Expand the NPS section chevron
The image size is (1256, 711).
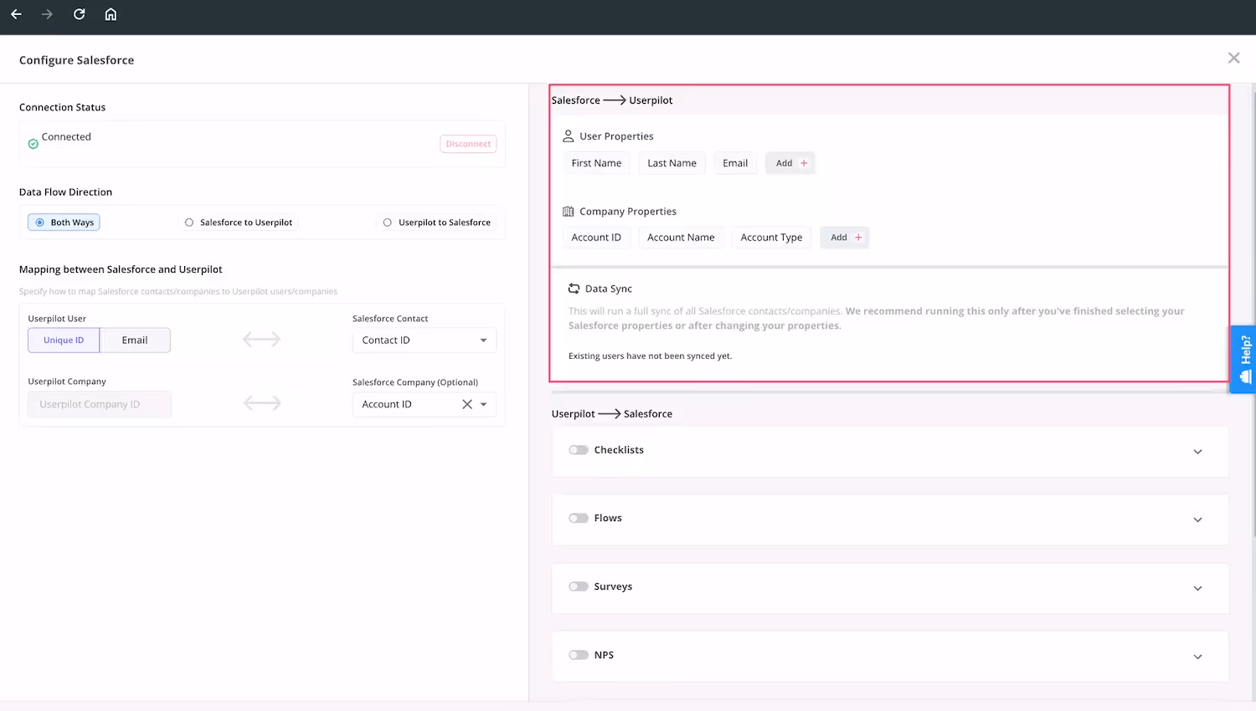pos(1197,657)
